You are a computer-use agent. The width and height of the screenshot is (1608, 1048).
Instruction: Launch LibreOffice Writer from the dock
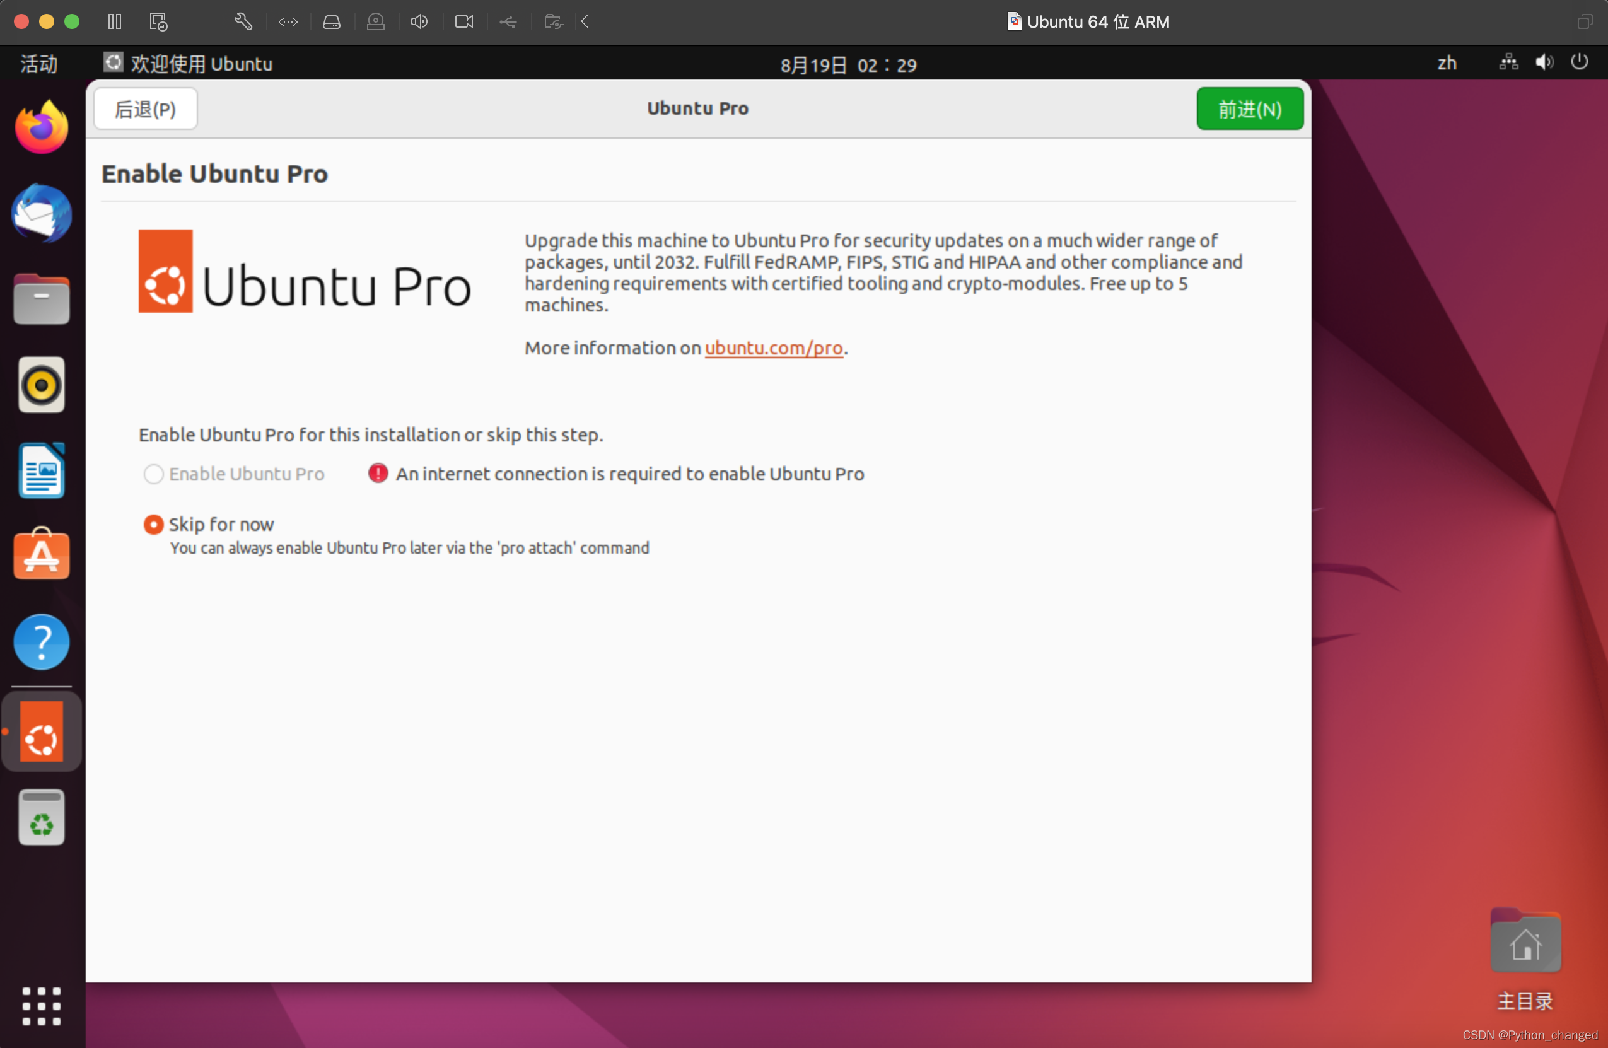coord(41,470)
